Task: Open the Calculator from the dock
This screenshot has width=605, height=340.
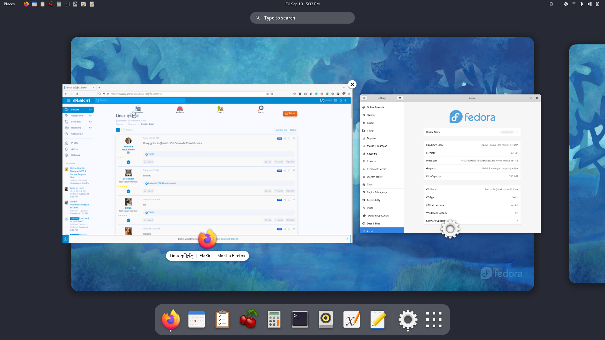Action: (274, 320)
